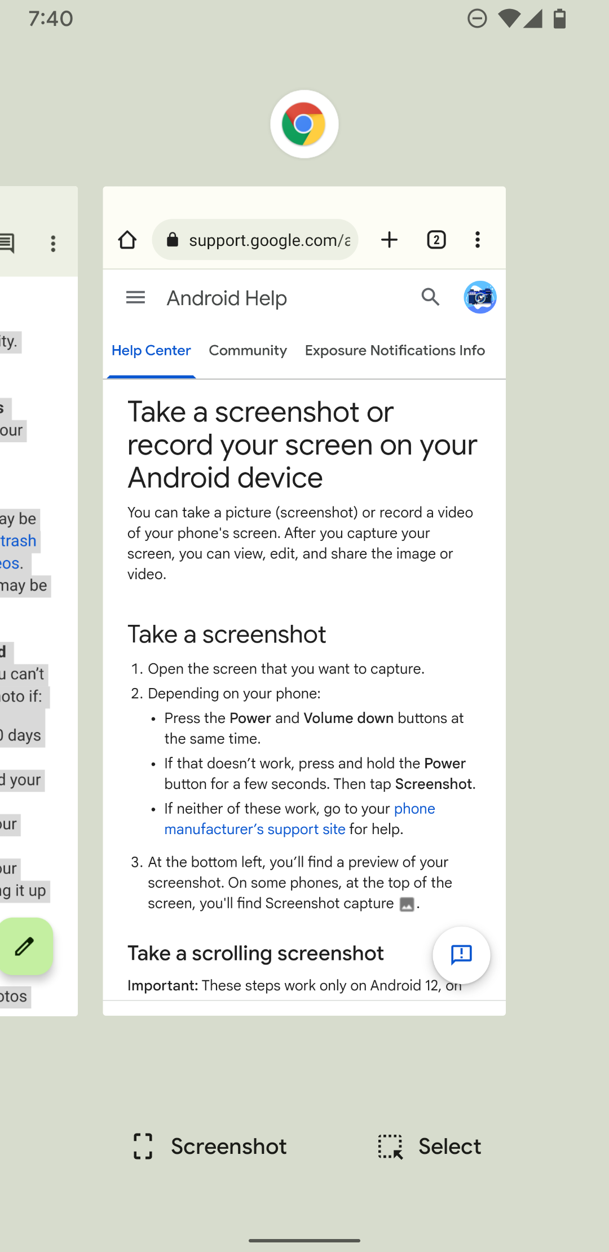Tap the Android Help title text

point(227,298)
